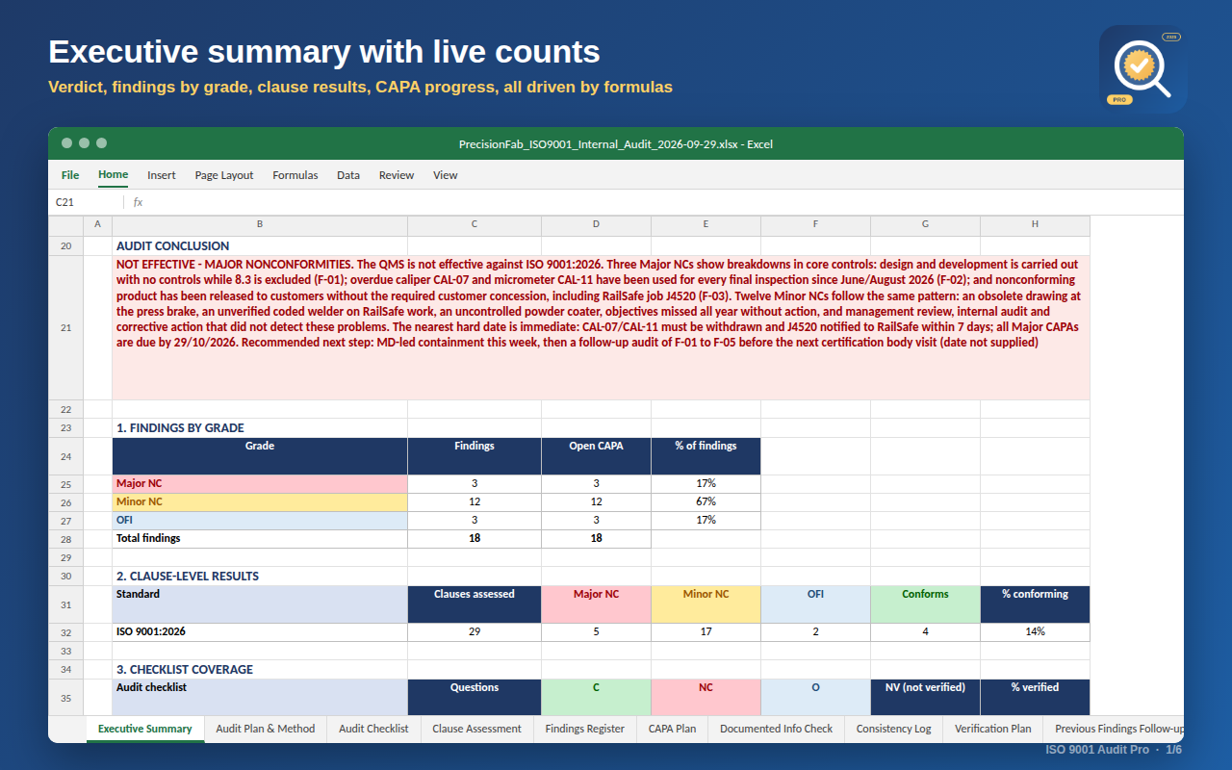Select column C header

point(475,224)
